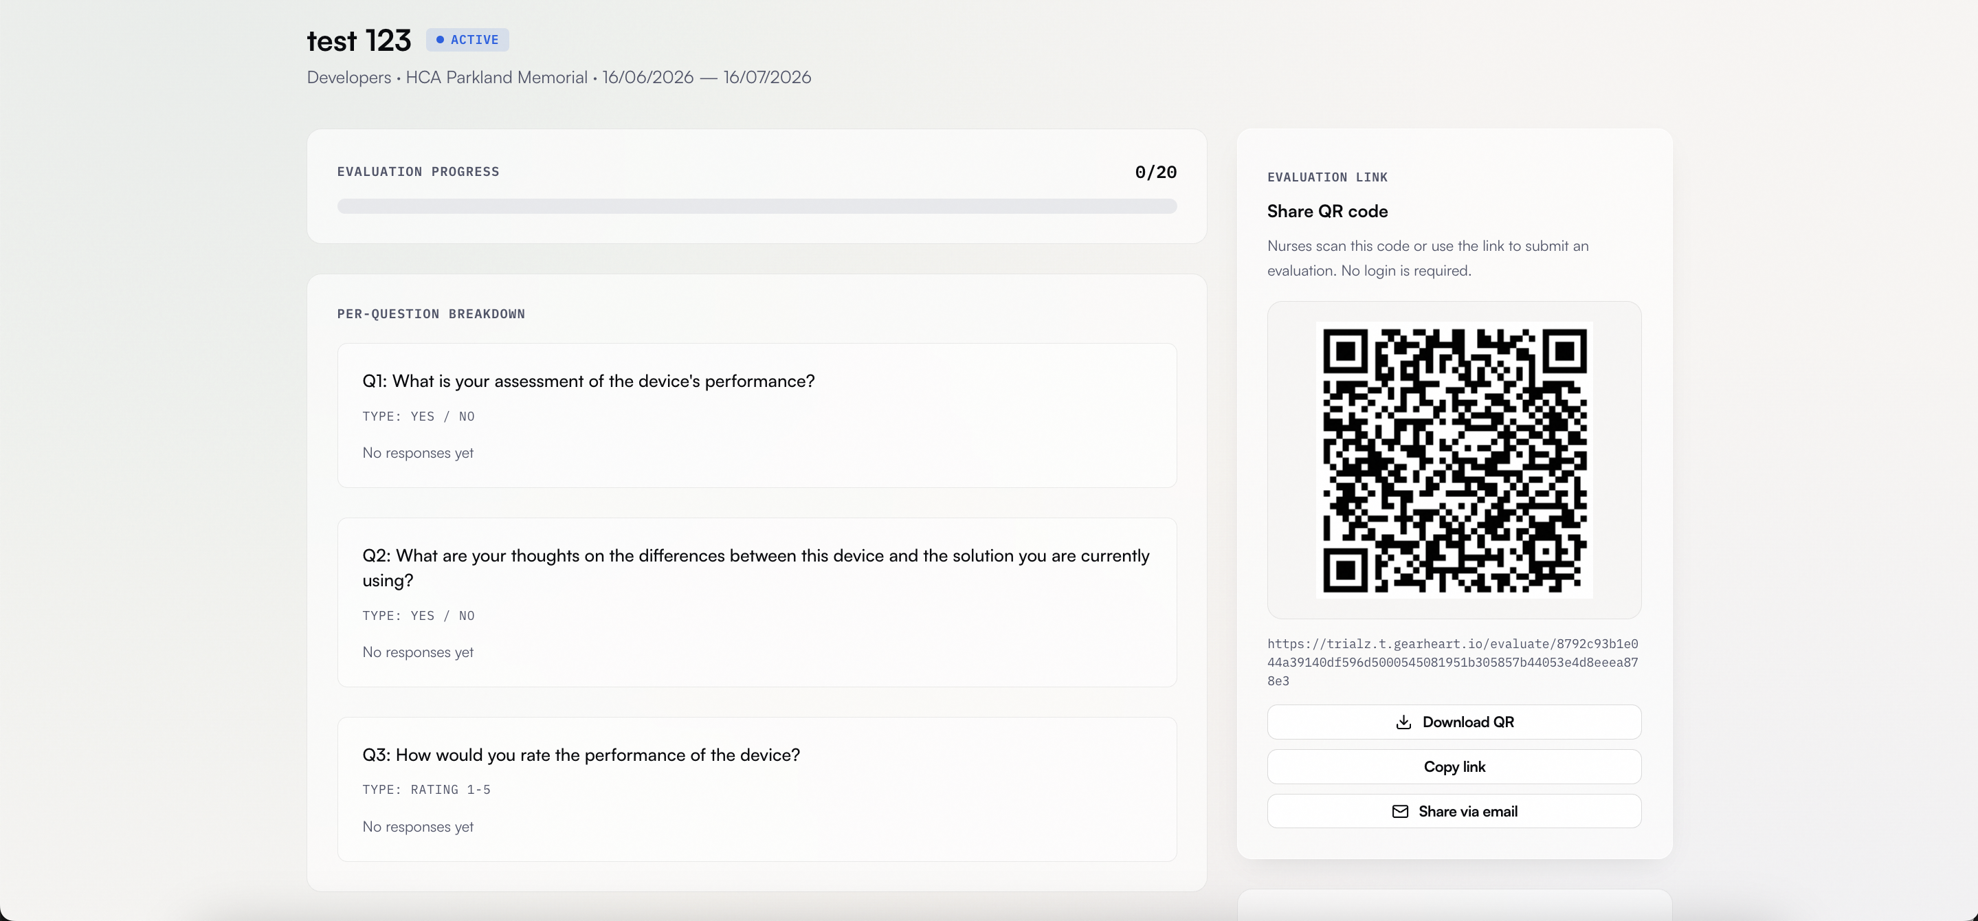Viewport: 1978px width, 921px height.
Task: Click Q3's No responses yet text
Action: (418, 828)
